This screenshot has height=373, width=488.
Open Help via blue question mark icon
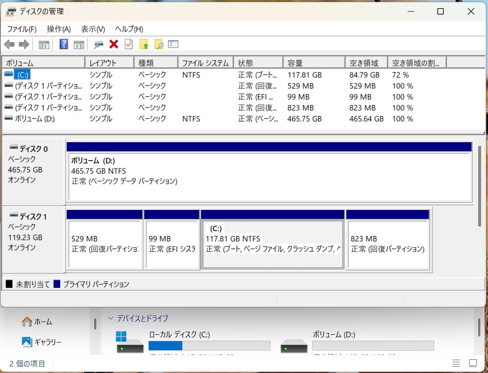(64, 44)
